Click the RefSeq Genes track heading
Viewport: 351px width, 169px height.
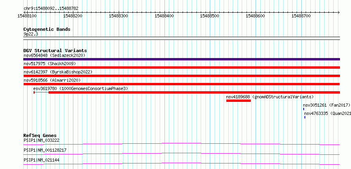[40, 135]
